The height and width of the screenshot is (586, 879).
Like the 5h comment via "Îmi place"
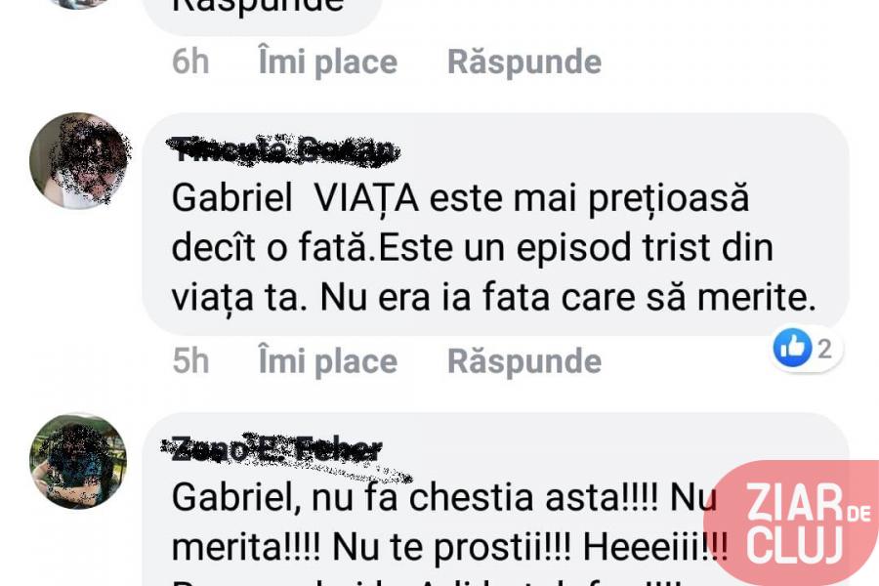[x=328, y=361]
